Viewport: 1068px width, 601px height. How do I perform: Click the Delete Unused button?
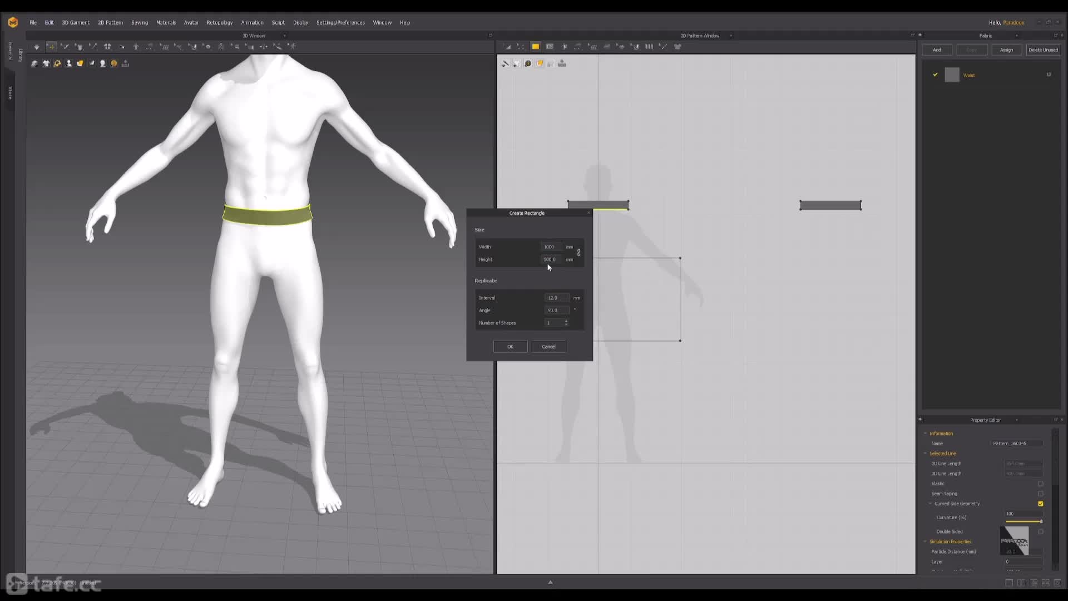pyautogui.click(x=1043, y=50)
